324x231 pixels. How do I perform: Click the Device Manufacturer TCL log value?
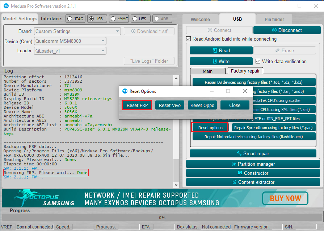point(68,86)
